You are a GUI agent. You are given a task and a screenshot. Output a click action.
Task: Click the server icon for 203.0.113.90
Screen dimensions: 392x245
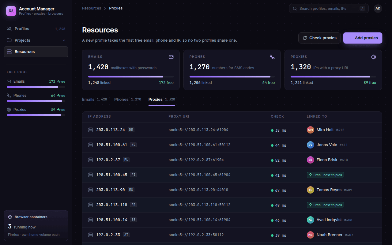tap(91, 190)
